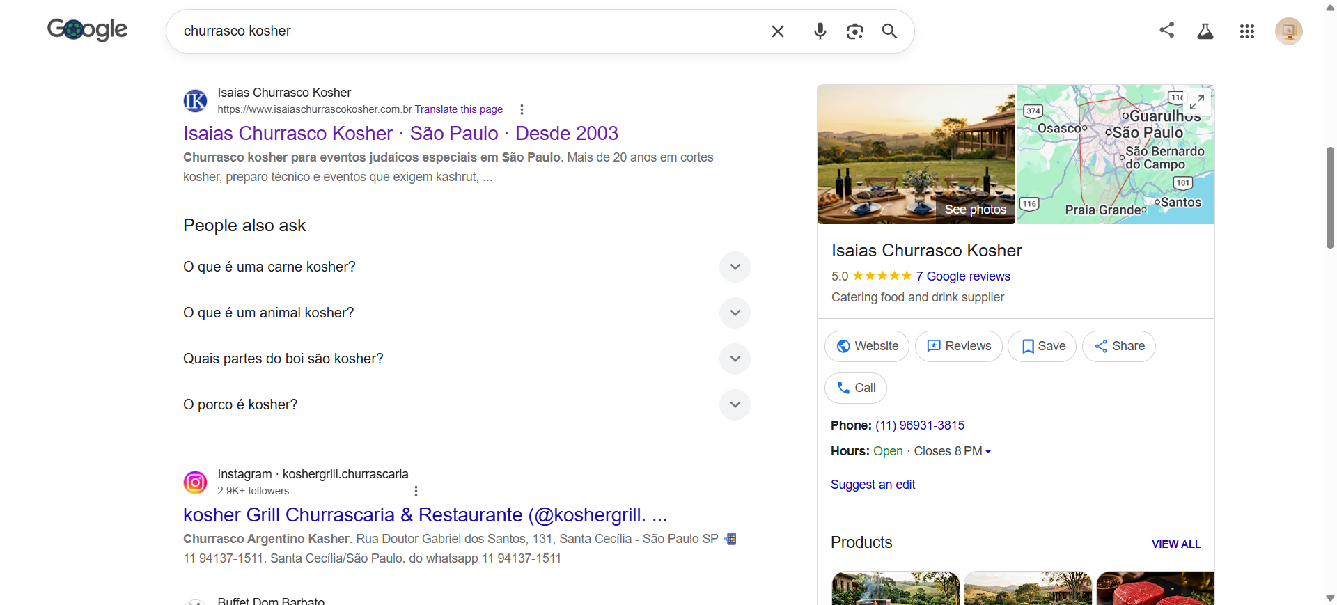The image size is (1337, 605).
Task: Click the magnifying glass search icon
Action: (x=889, y=31)
